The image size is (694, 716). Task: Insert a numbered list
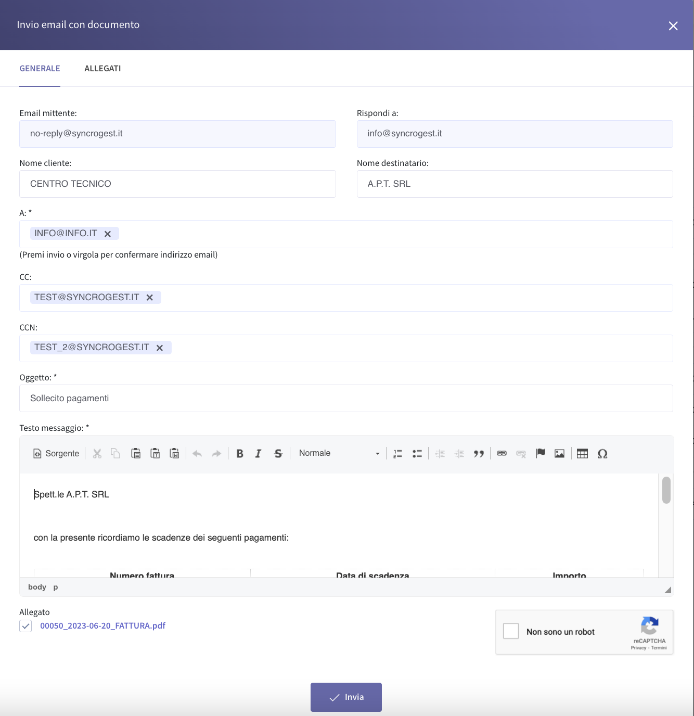tap(398, 454)
